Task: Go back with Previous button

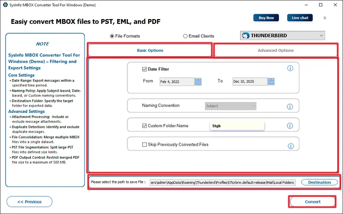Action: pyautogui.click(x=30, y=202)
